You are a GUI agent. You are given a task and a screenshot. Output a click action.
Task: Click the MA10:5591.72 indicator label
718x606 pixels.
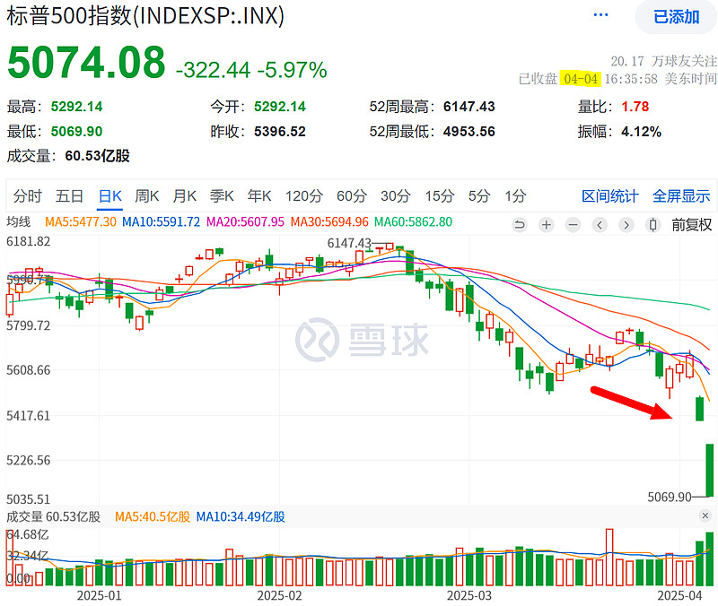pyautogui.click(x=162, y=221)
